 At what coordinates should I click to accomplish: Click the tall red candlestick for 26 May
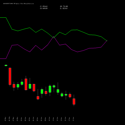coord(10,76)
